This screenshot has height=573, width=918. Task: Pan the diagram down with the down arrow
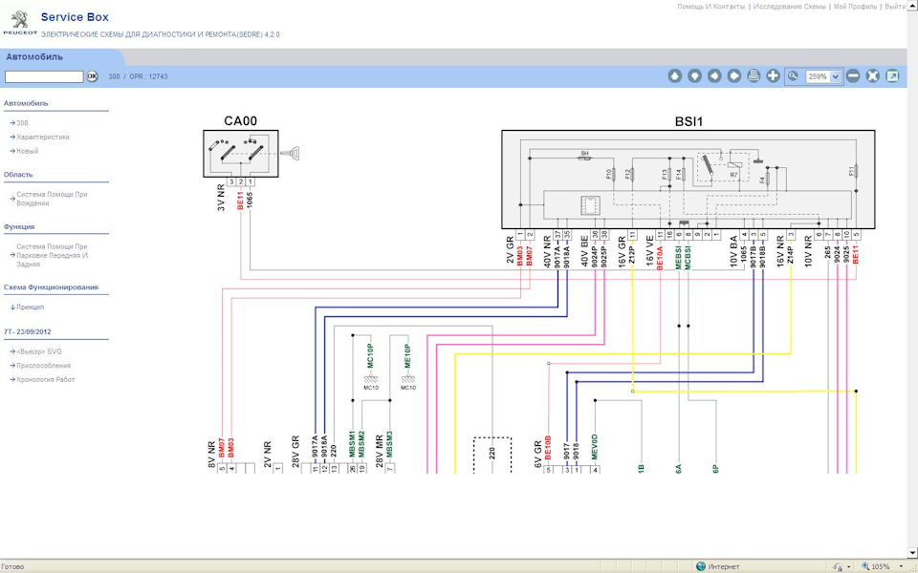pyautogui.click(x=694, y=76)
